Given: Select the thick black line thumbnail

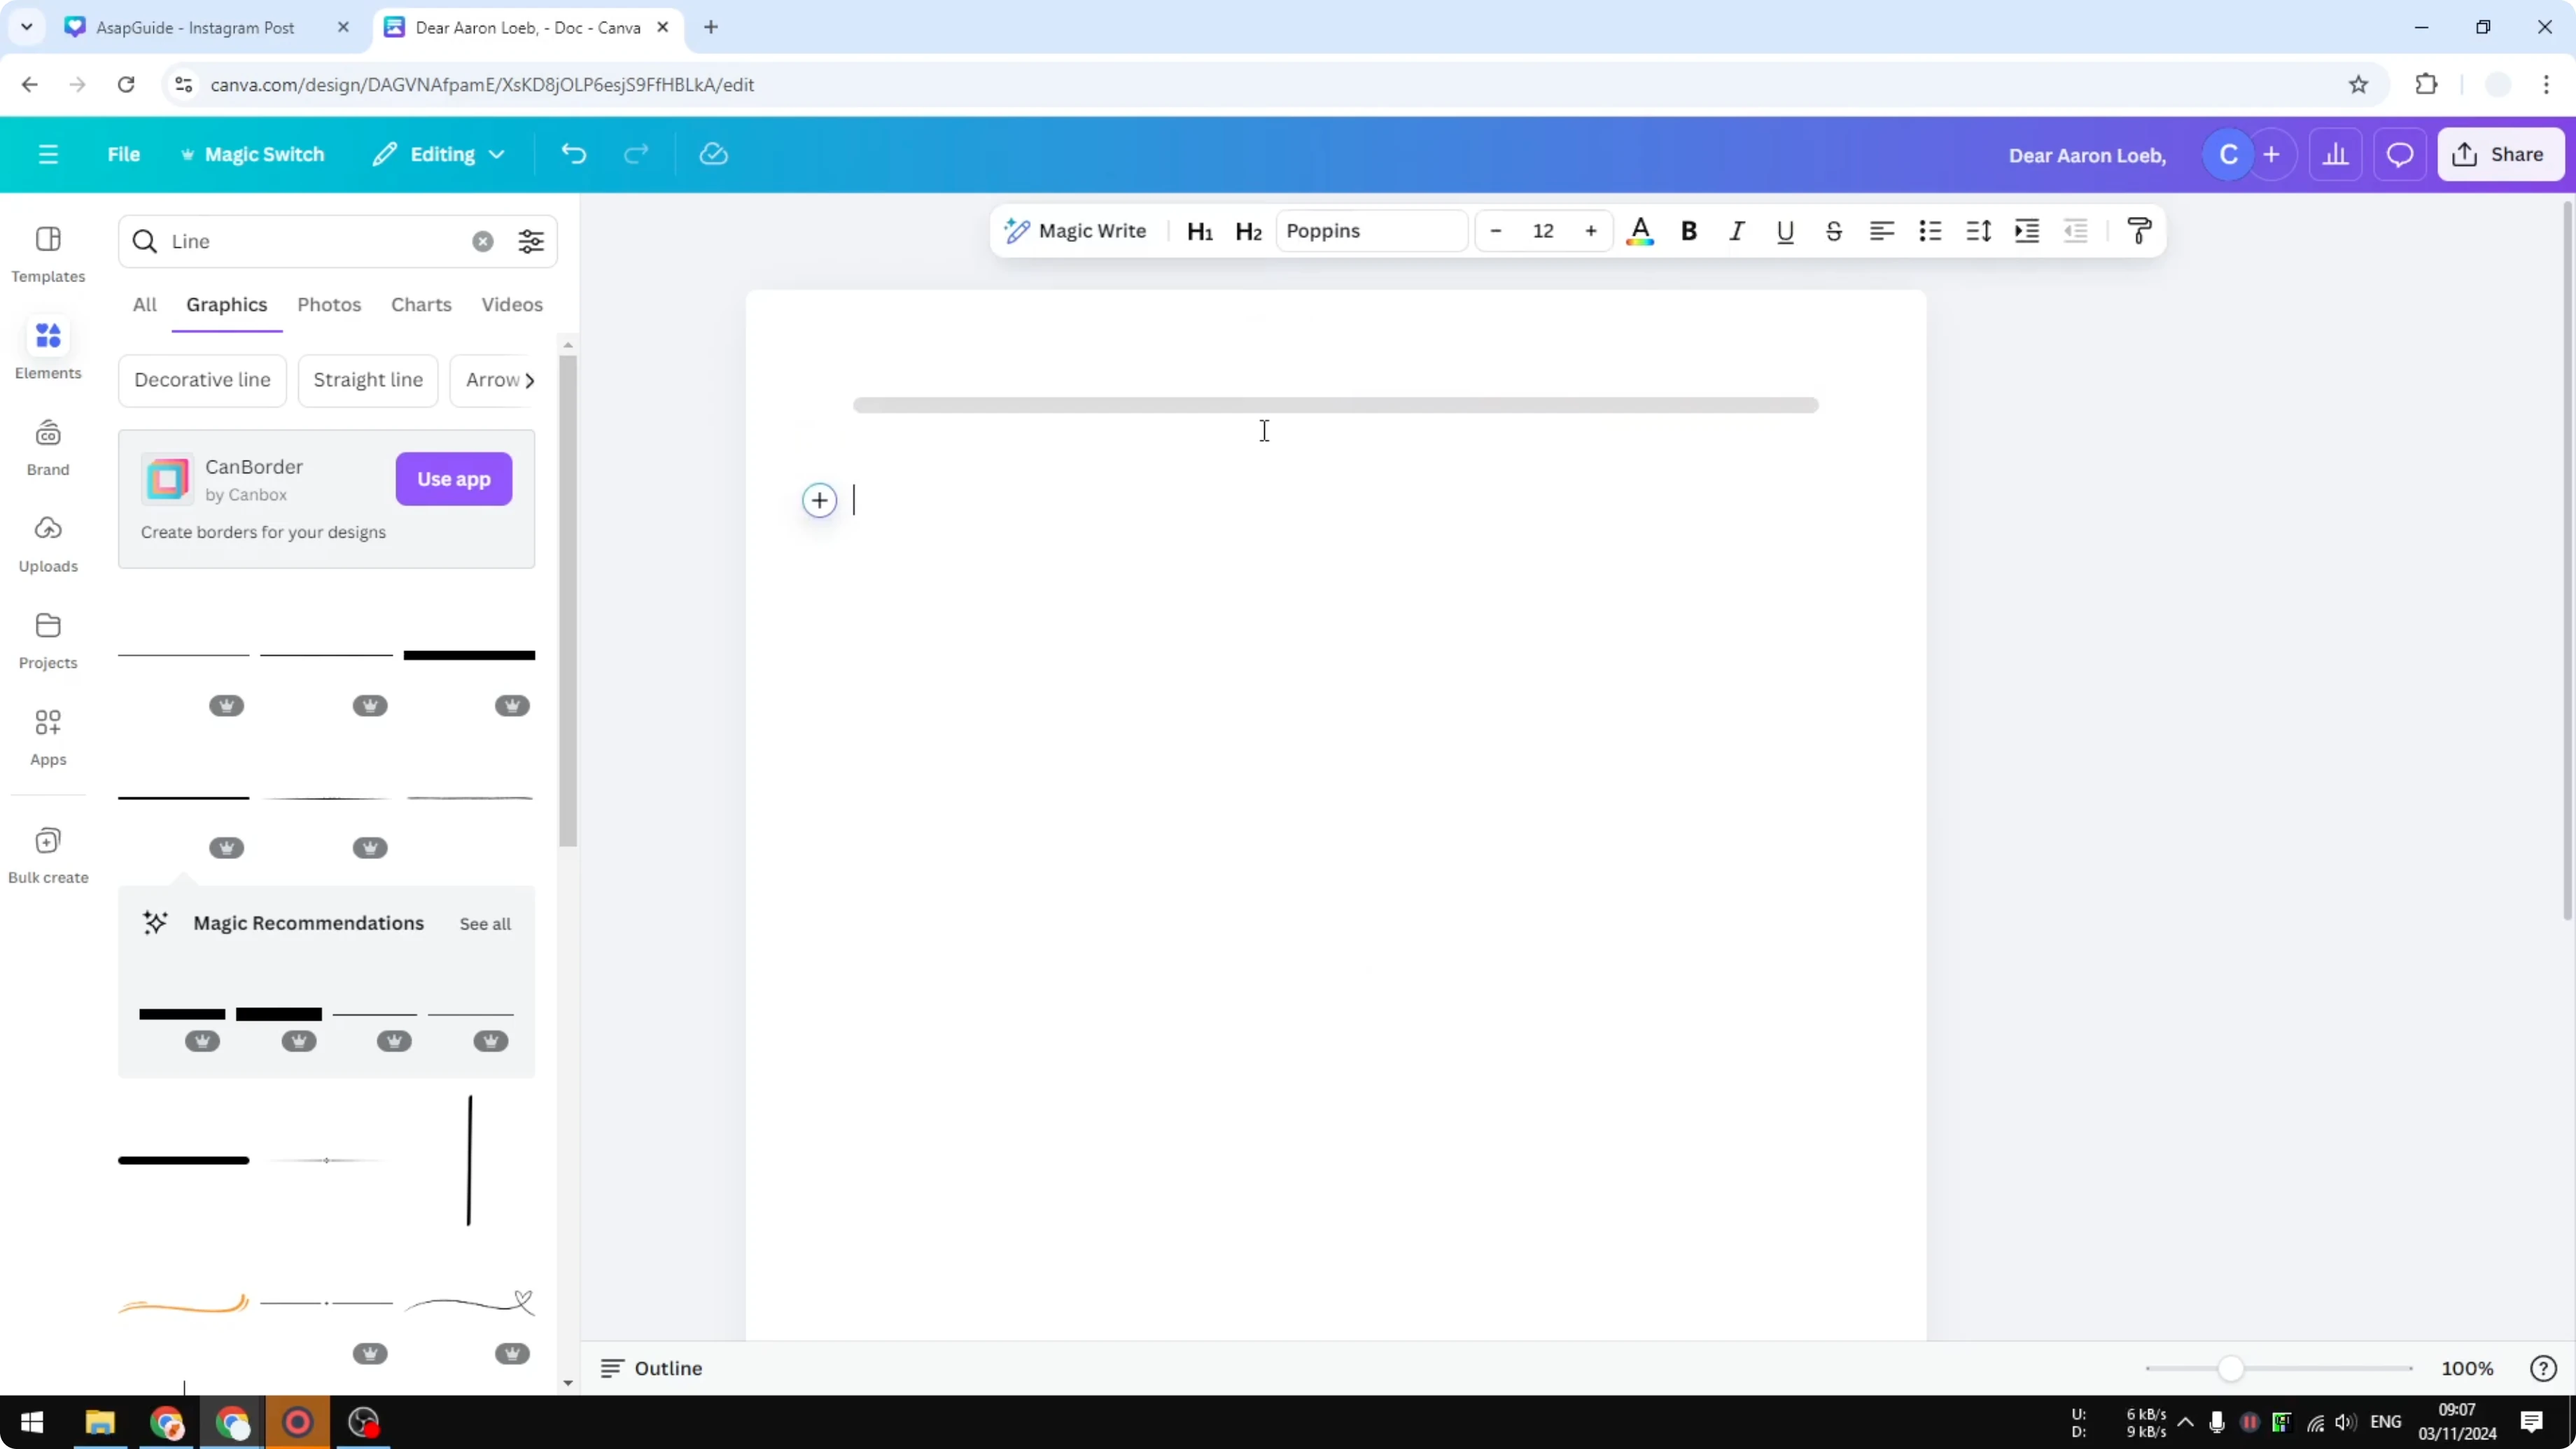Looking at the screenshot, I should 468,655.
